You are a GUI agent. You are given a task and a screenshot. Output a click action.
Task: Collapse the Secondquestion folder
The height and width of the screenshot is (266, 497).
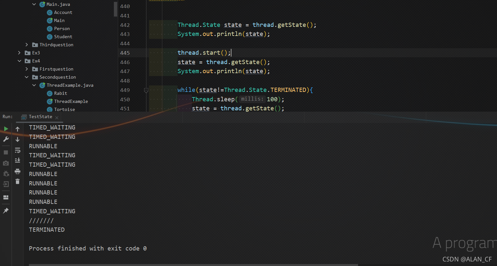point(27,77)
